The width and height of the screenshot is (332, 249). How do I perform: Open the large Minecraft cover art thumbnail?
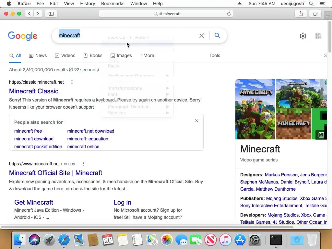(255, 109)
